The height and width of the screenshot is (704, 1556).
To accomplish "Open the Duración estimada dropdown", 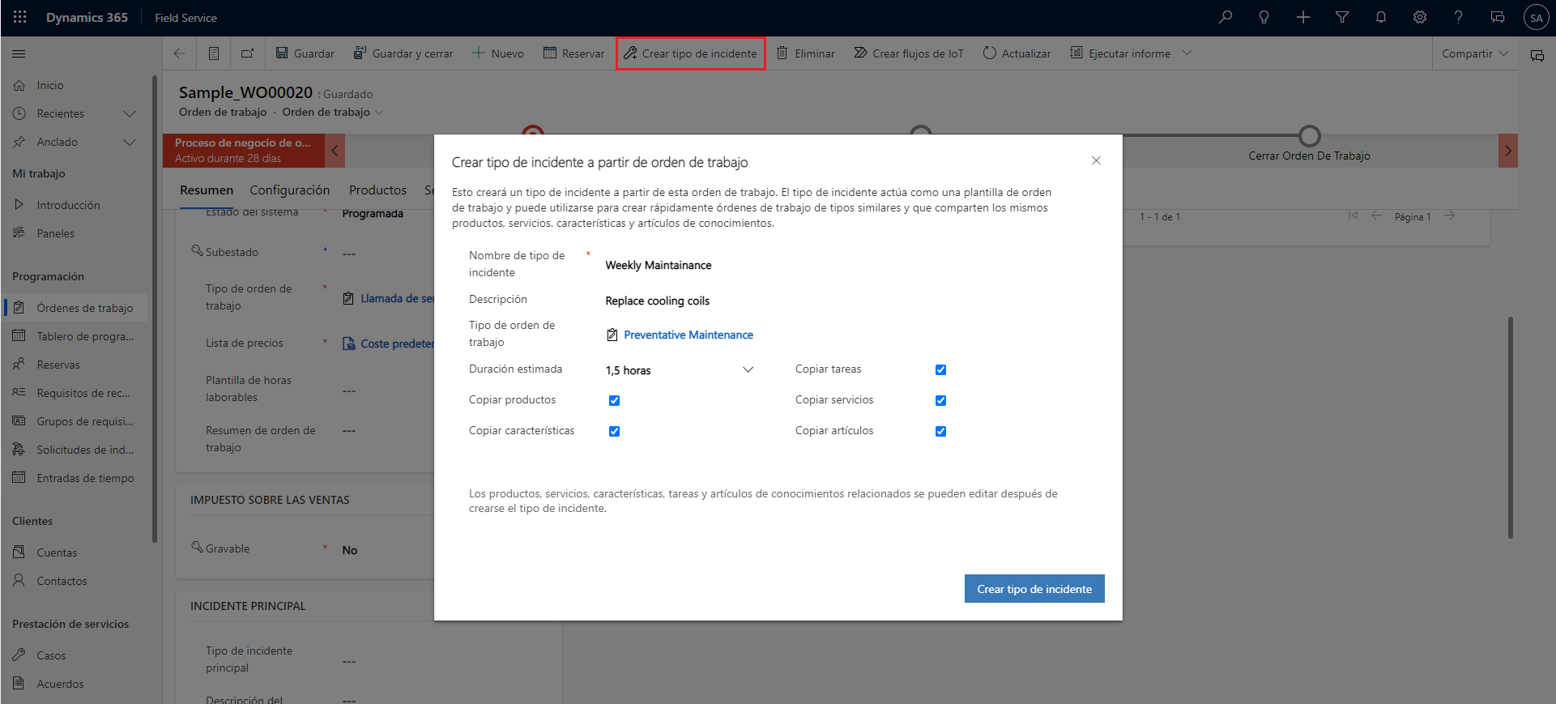I will point(680,370).
